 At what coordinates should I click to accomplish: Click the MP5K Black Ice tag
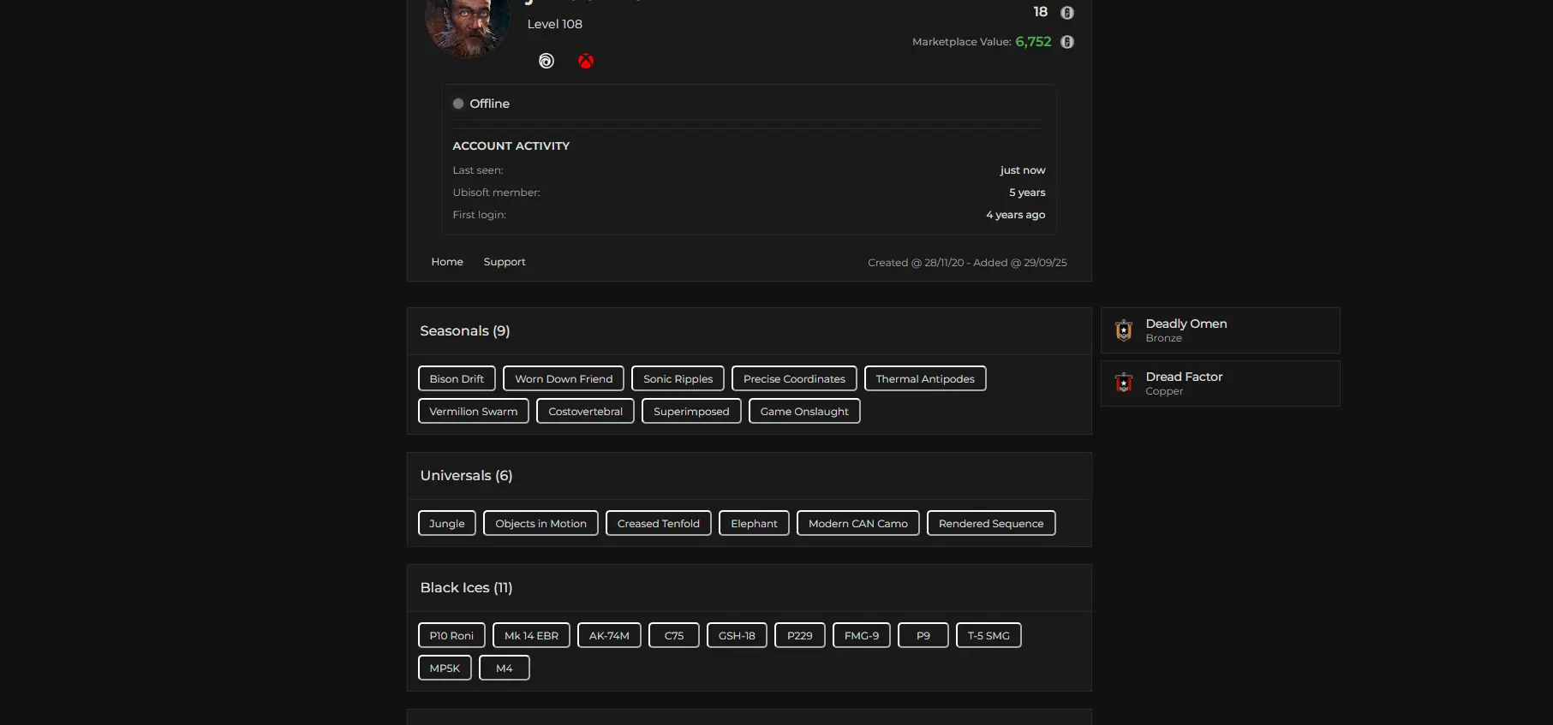coord(445,668)
